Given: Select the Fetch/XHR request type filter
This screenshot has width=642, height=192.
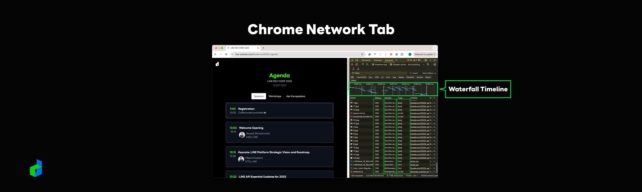Looking at the screenshot, I should [361, 77].
